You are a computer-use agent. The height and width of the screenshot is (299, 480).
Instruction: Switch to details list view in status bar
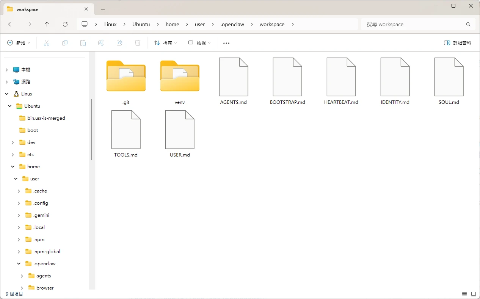tap(464, 294)
